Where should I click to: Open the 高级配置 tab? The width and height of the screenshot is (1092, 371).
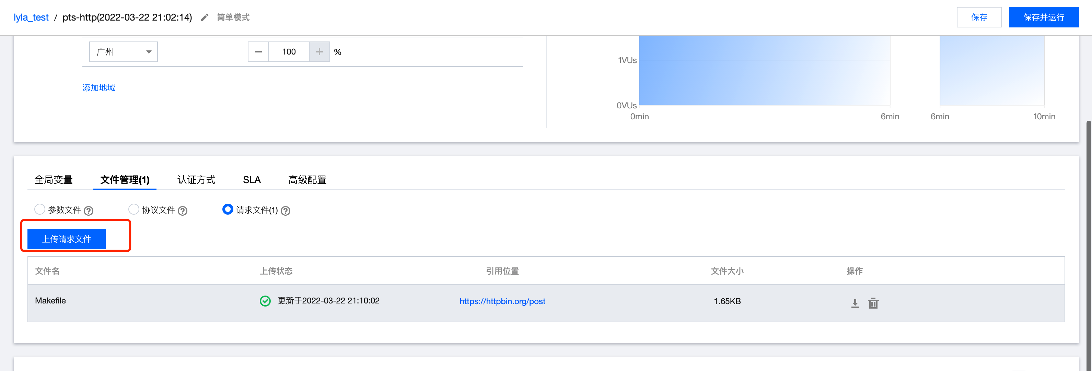coord(307,180)
